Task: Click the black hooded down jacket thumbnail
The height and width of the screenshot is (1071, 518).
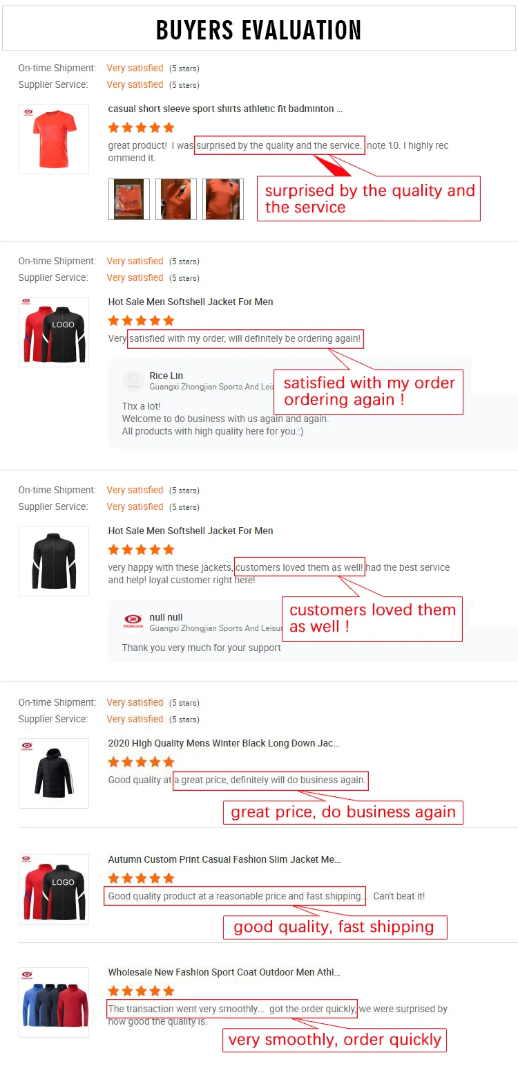Action: (x=54, y=773)
